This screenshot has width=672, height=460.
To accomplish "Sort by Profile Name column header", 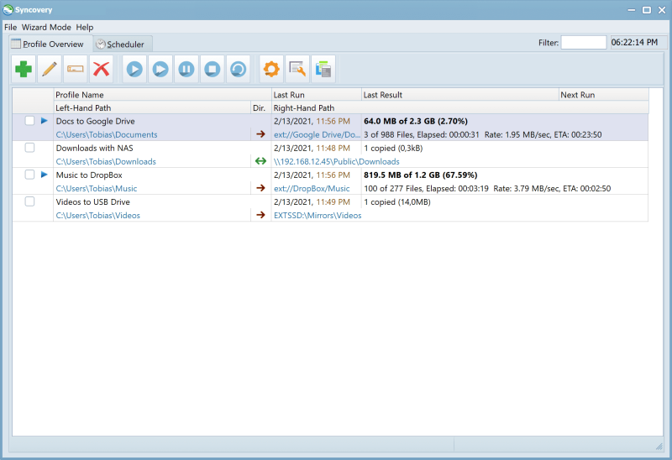I will [162, 95].
